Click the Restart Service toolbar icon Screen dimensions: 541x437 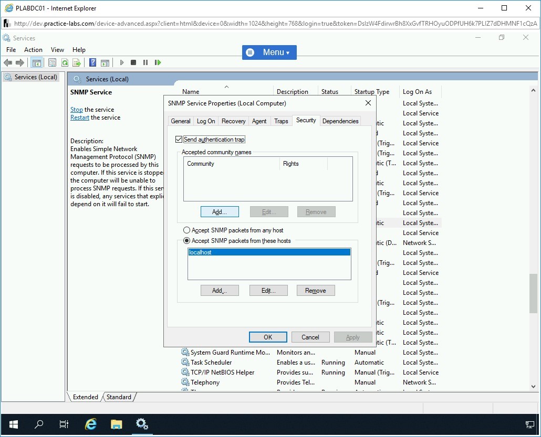158,62
